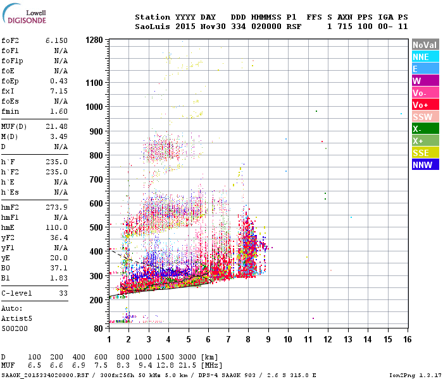Click the foEp value 0.43

tap(59, 81)
